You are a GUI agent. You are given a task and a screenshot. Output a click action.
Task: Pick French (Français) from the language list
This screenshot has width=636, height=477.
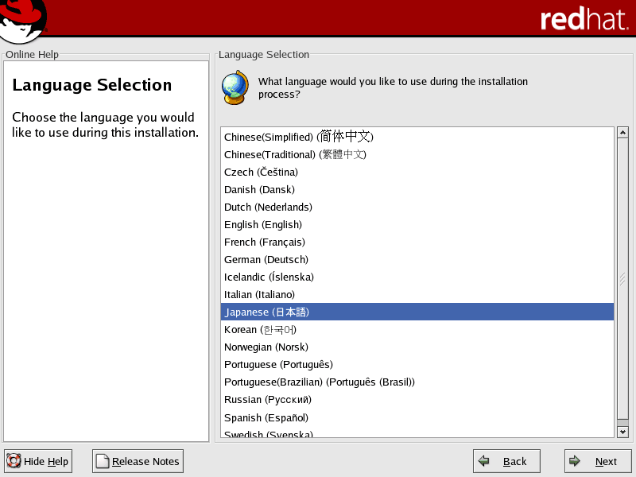265,242
